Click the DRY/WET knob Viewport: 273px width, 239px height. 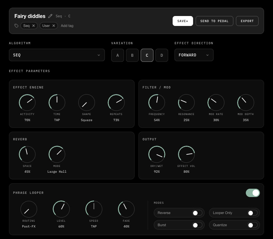tap(157, 154)
